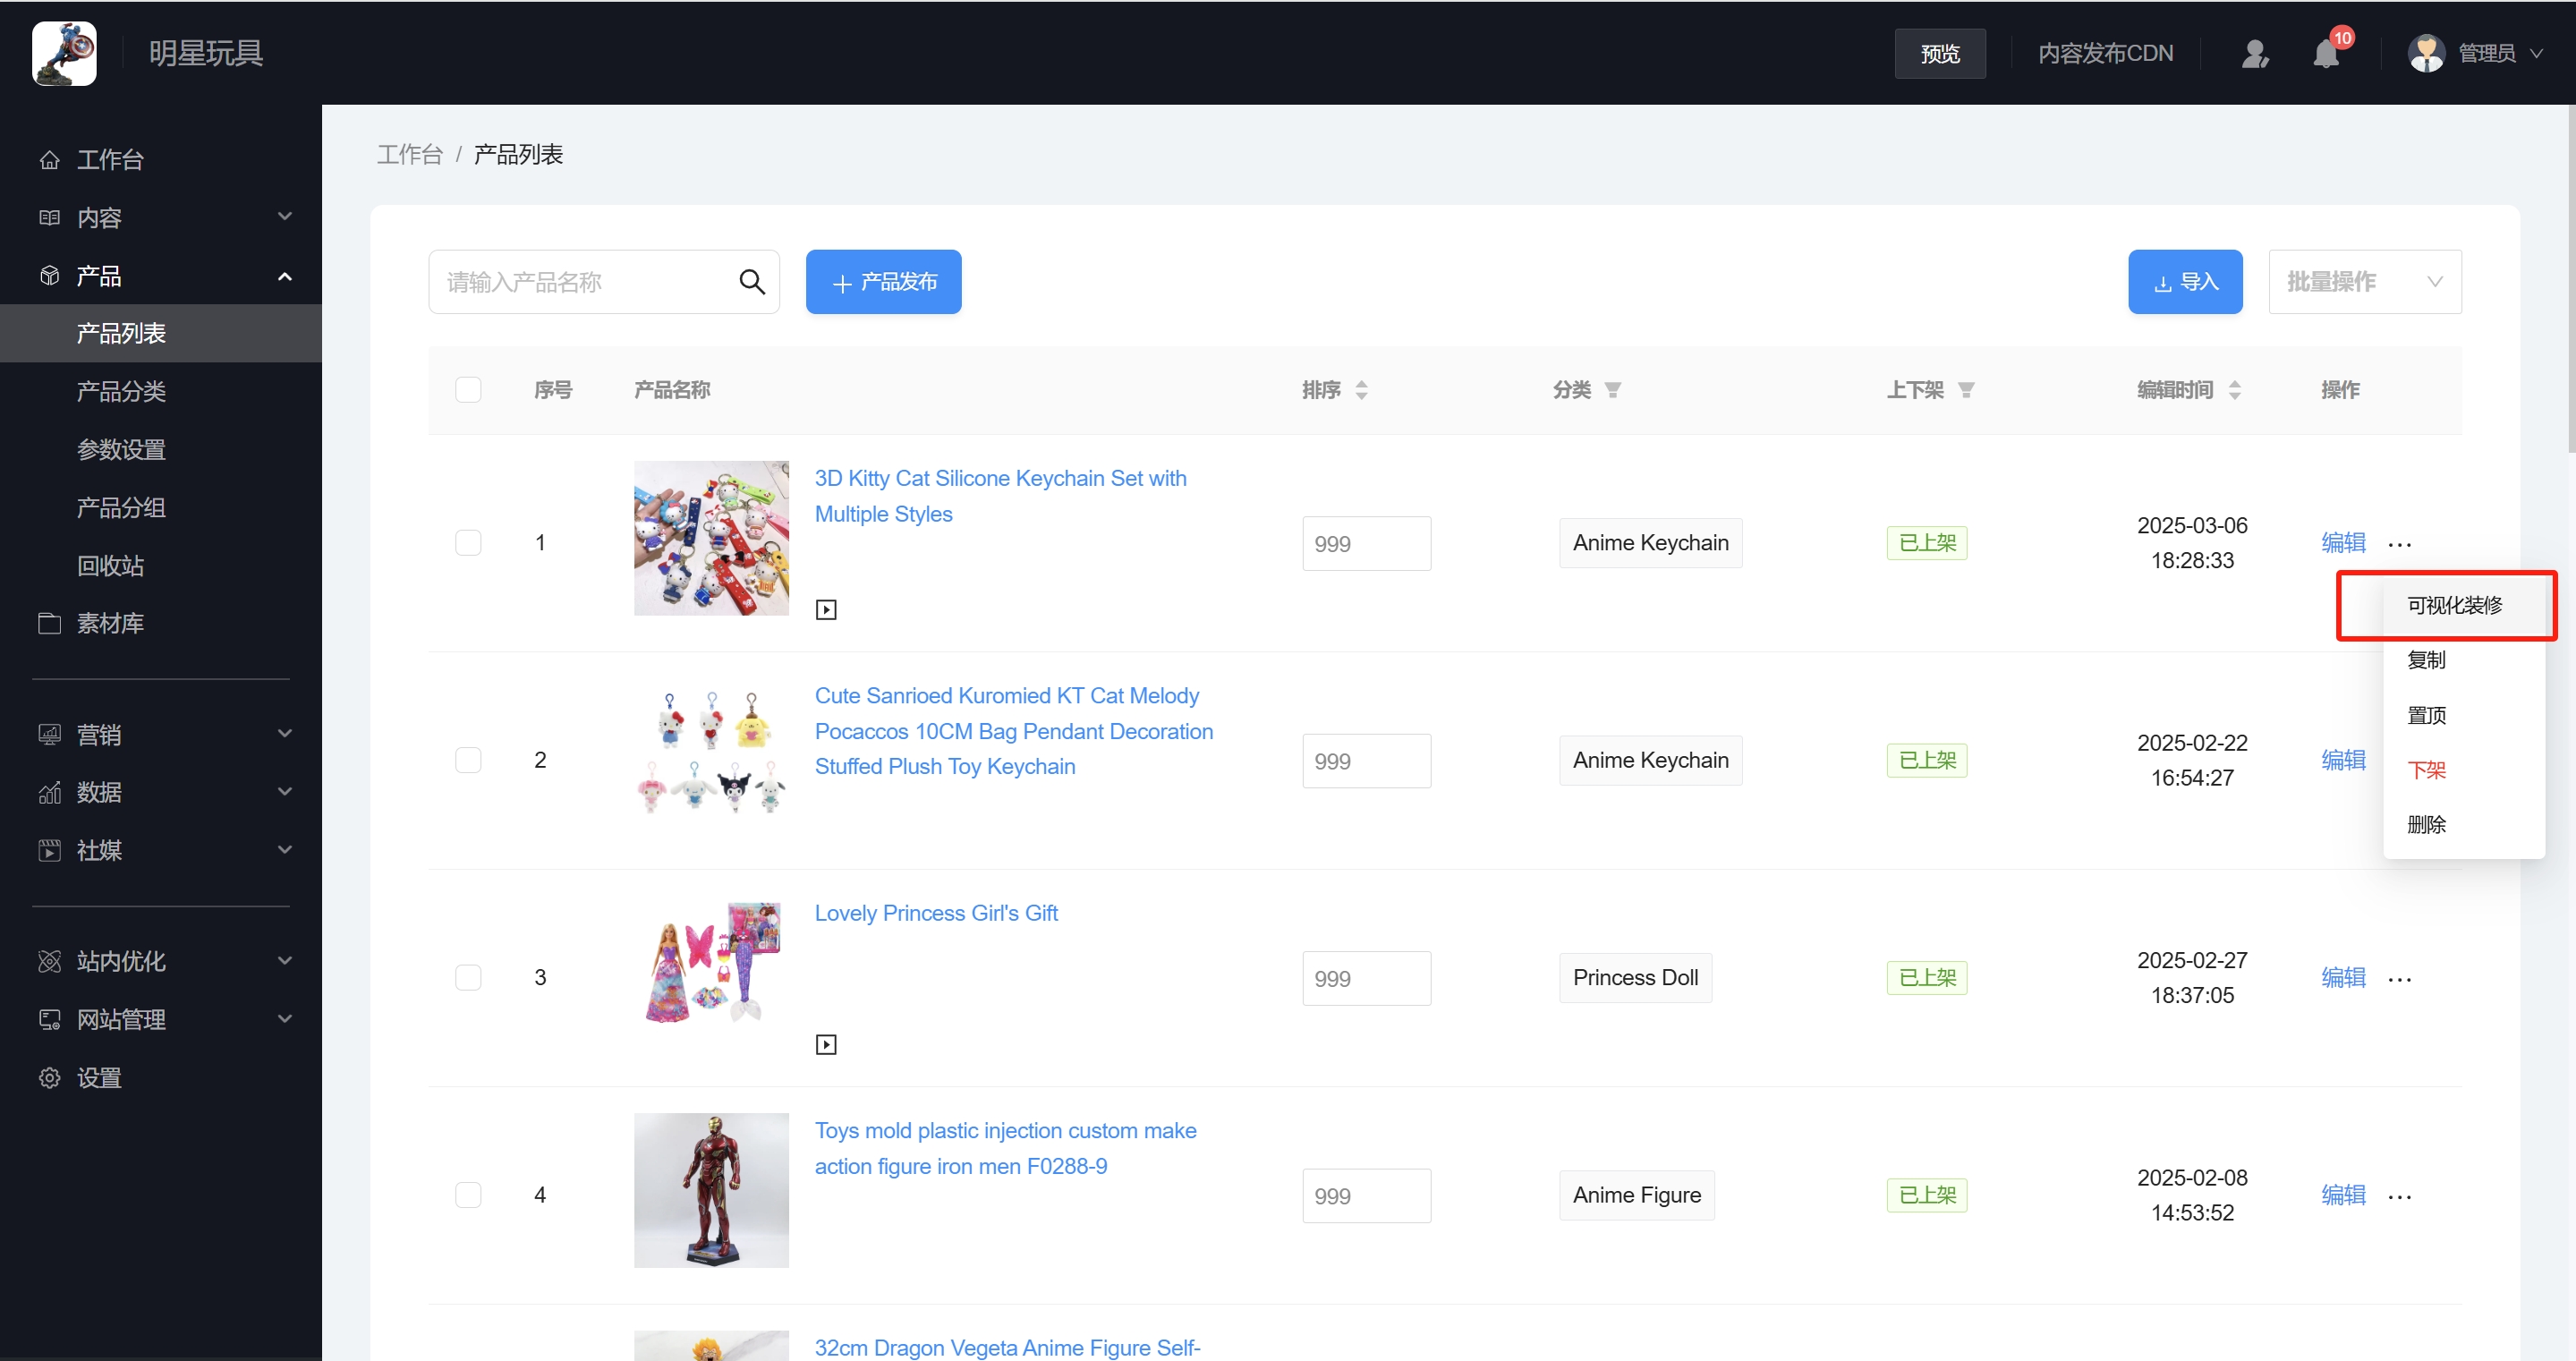This screenshot has height=1361, width=2576.
Task: Play video icon under 3D Kitty Cat product
Action: [x=826, y=609]
